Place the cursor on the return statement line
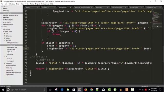 (x=72, y=69)
